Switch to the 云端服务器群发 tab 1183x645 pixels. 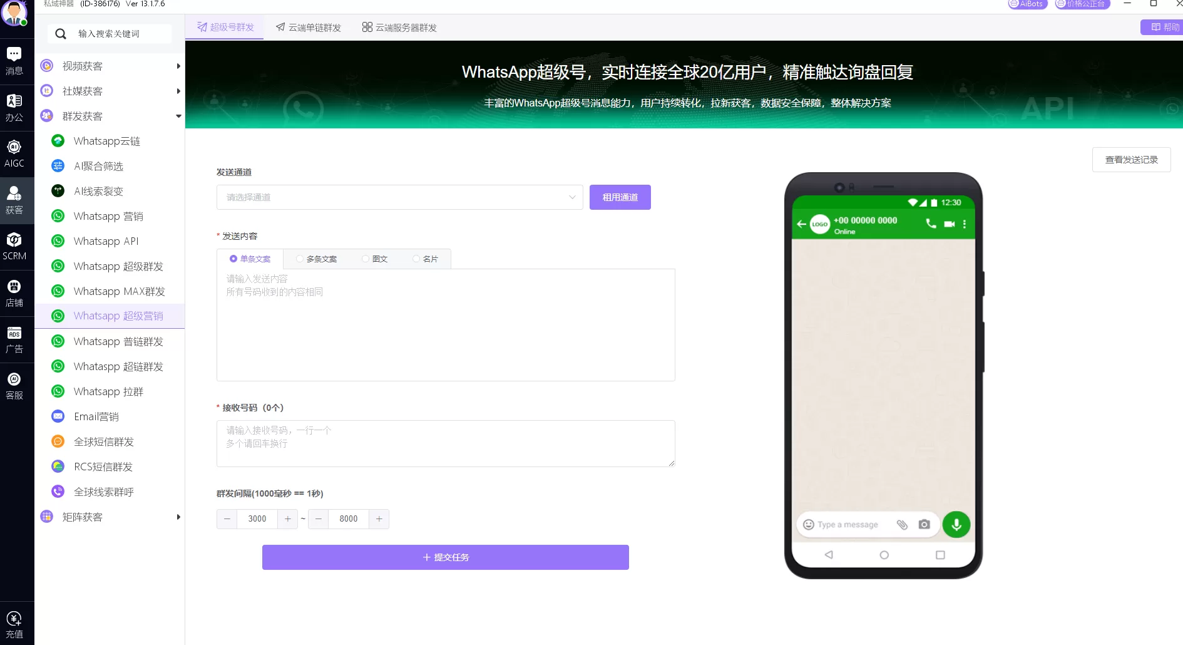pyautogui.click(x=399, y=28)
